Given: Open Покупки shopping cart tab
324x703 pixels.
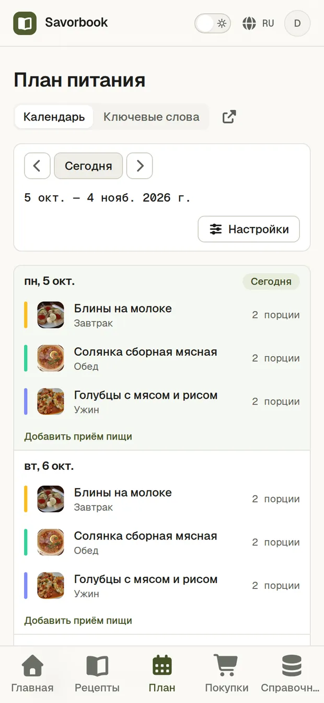Looking at the screenshot, I should tap(227, 674).
